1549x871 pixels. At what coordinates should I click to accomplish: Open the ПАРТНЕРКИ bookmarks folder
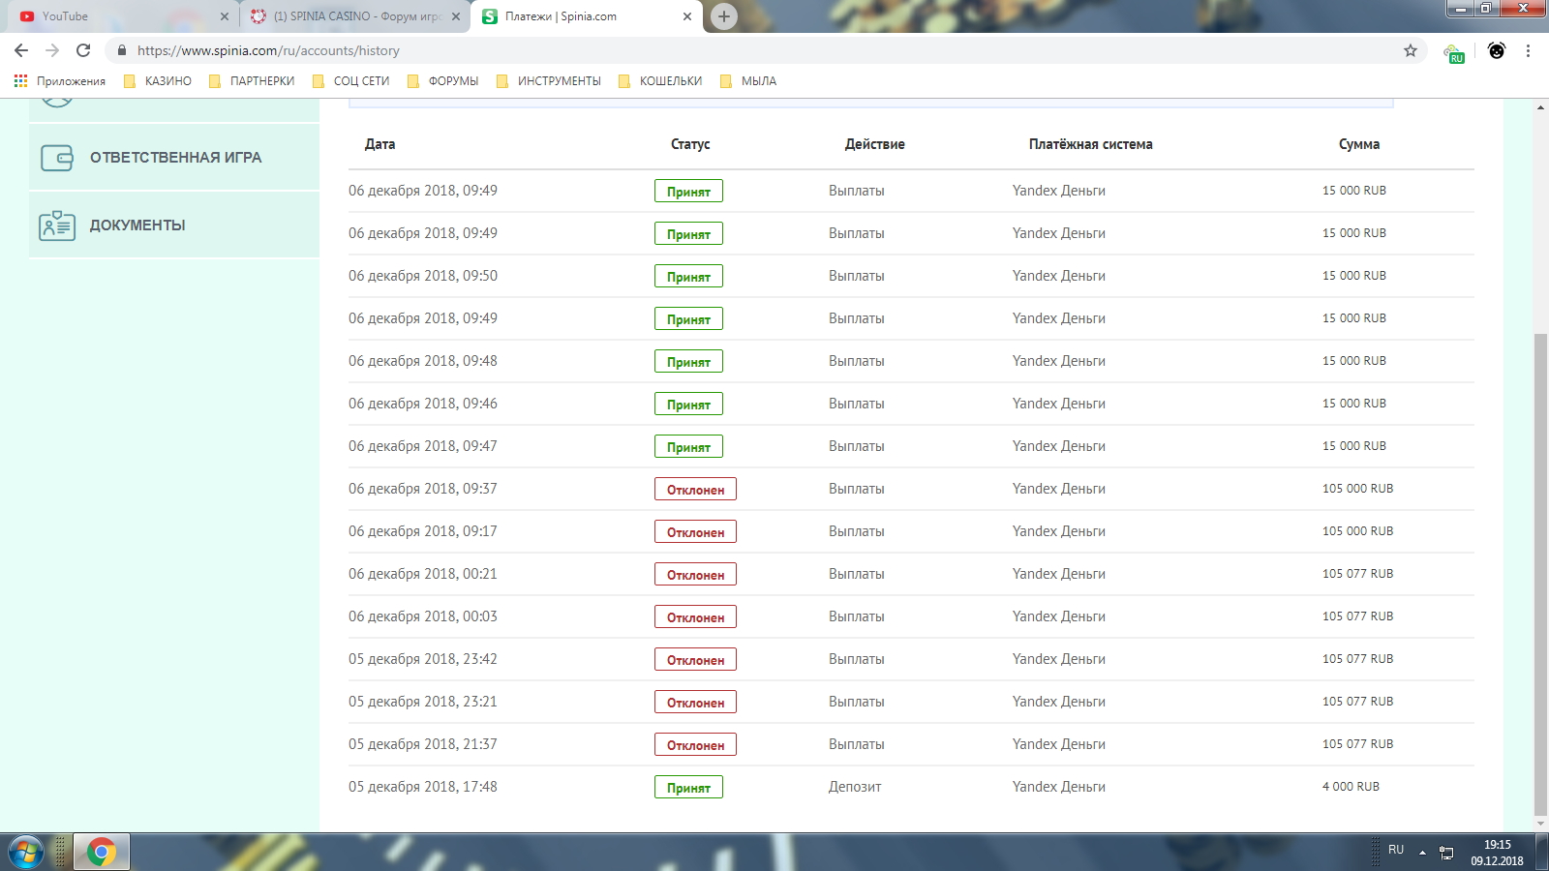(x=252, y=81)
